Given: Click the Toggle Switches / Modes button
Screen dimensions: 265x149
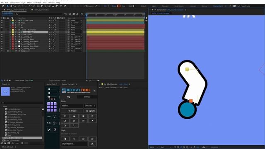Looking at the screenshot, I should point(58,80).
